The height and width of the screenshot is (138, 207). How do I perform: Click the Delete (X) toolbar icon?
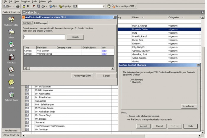[x=28, y=6]
